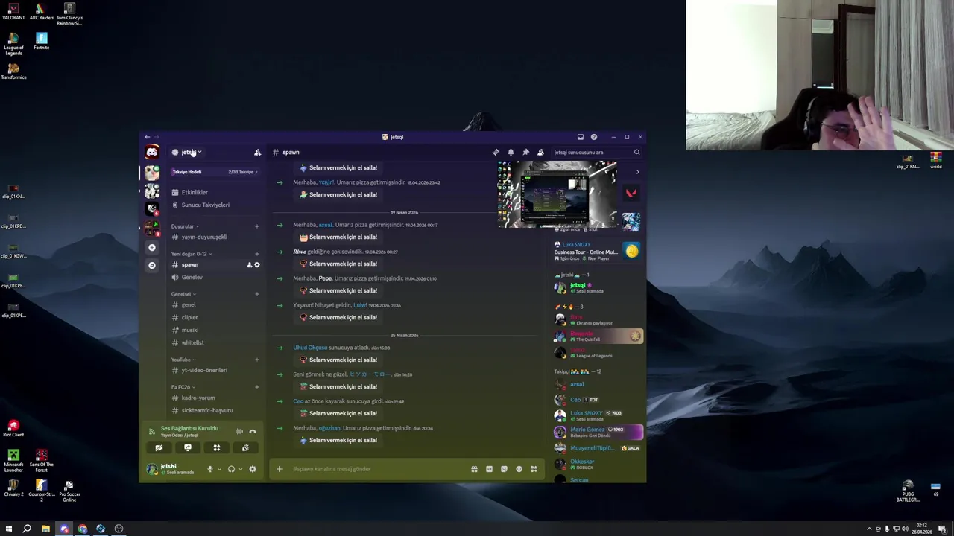
Task: Open Mario Gomez member entry
Action: (598, 432)
